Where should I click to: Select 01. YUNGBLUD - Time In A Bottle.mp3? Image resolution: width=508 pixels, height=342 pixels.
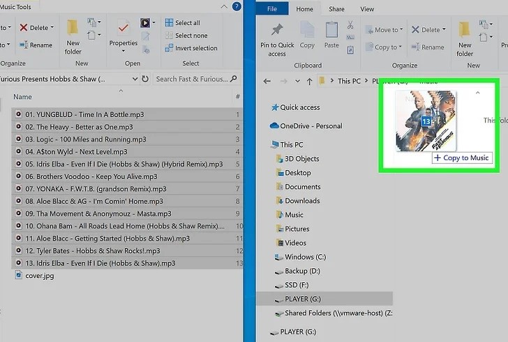click(127, 114)
